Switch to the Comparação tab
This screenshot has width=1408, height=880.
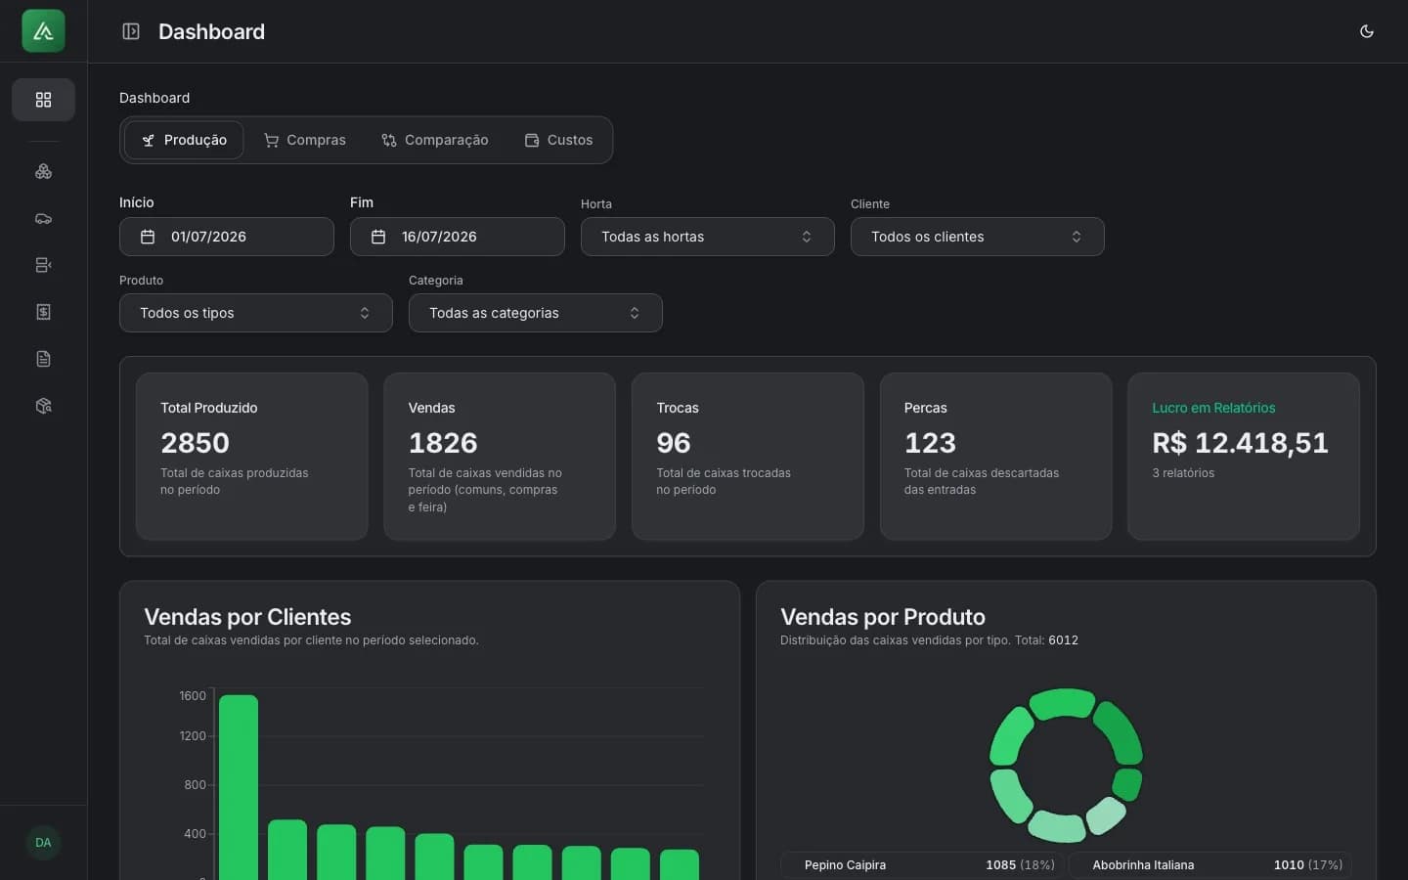point(435,140)
